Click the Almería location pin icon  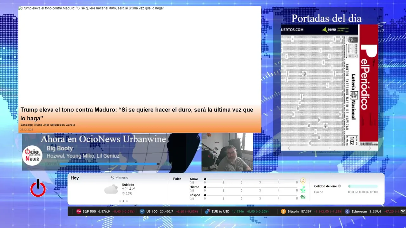(113, 178)
